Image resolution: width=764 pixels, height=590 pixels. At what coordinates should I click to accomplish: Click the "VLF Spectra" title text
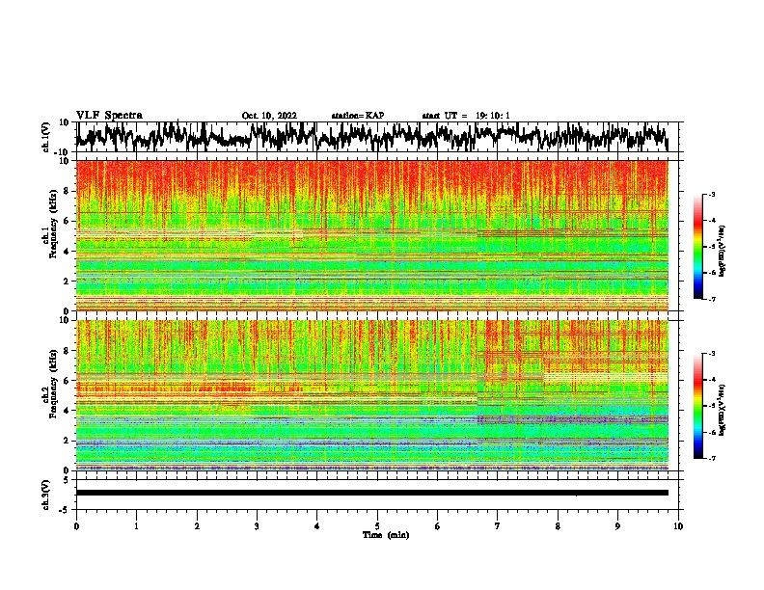(109, 116)
